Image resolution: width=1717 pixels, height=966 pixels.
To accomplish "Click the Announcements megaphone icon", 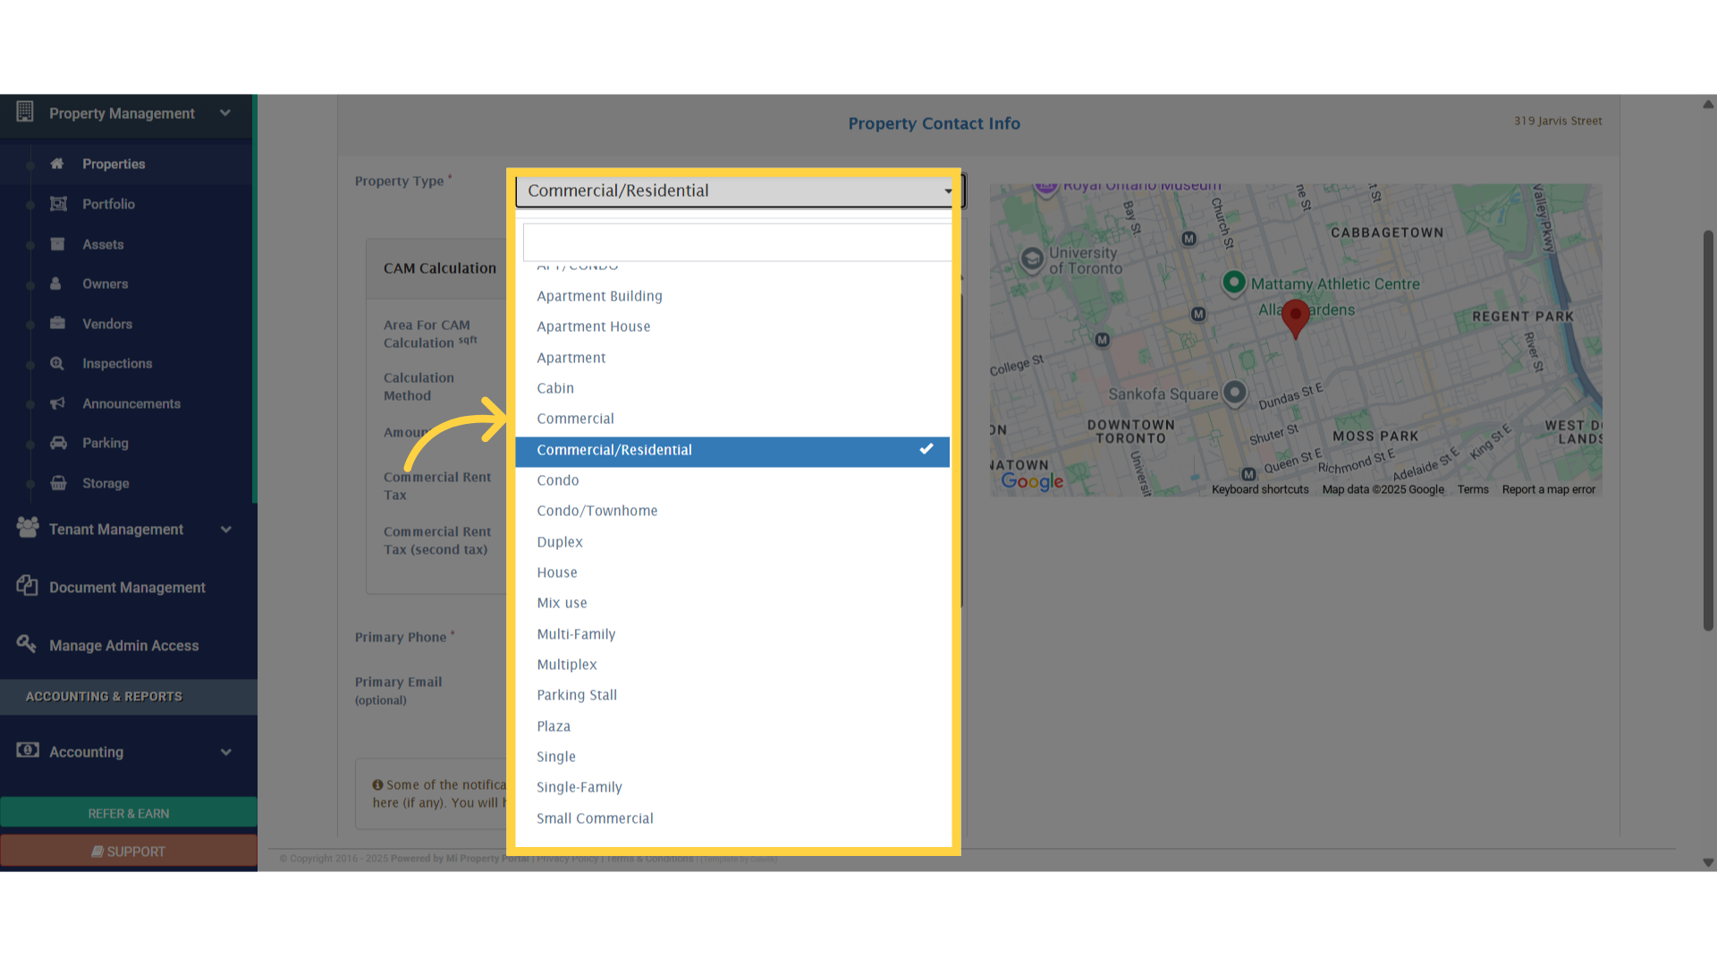I will (57, 403).
